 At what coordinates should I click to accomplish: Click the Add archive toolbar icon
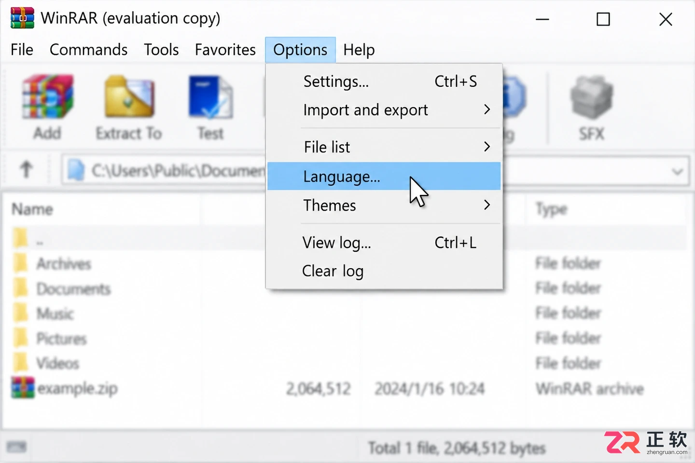click(47, 97)
